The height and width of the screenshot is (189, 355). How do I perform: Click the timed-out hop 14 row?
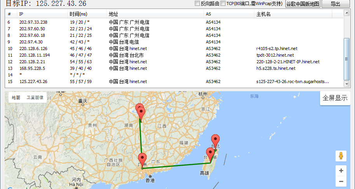pos(174,75)
